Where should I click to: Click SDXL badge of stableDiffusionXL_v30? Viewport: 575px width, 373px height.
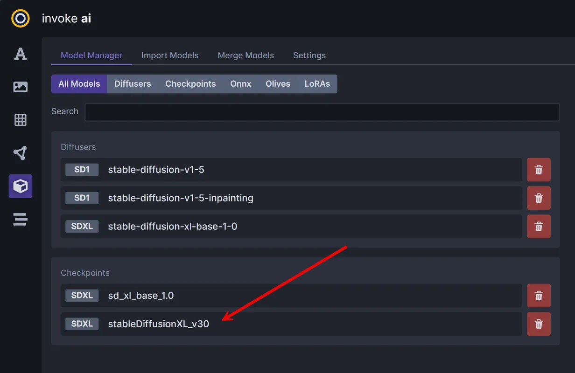pyautogui.click(x=82, y=324)
